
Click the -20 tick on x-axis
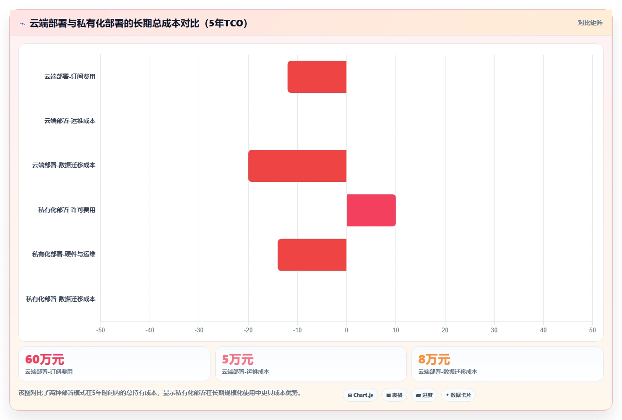tap(248, 330)
